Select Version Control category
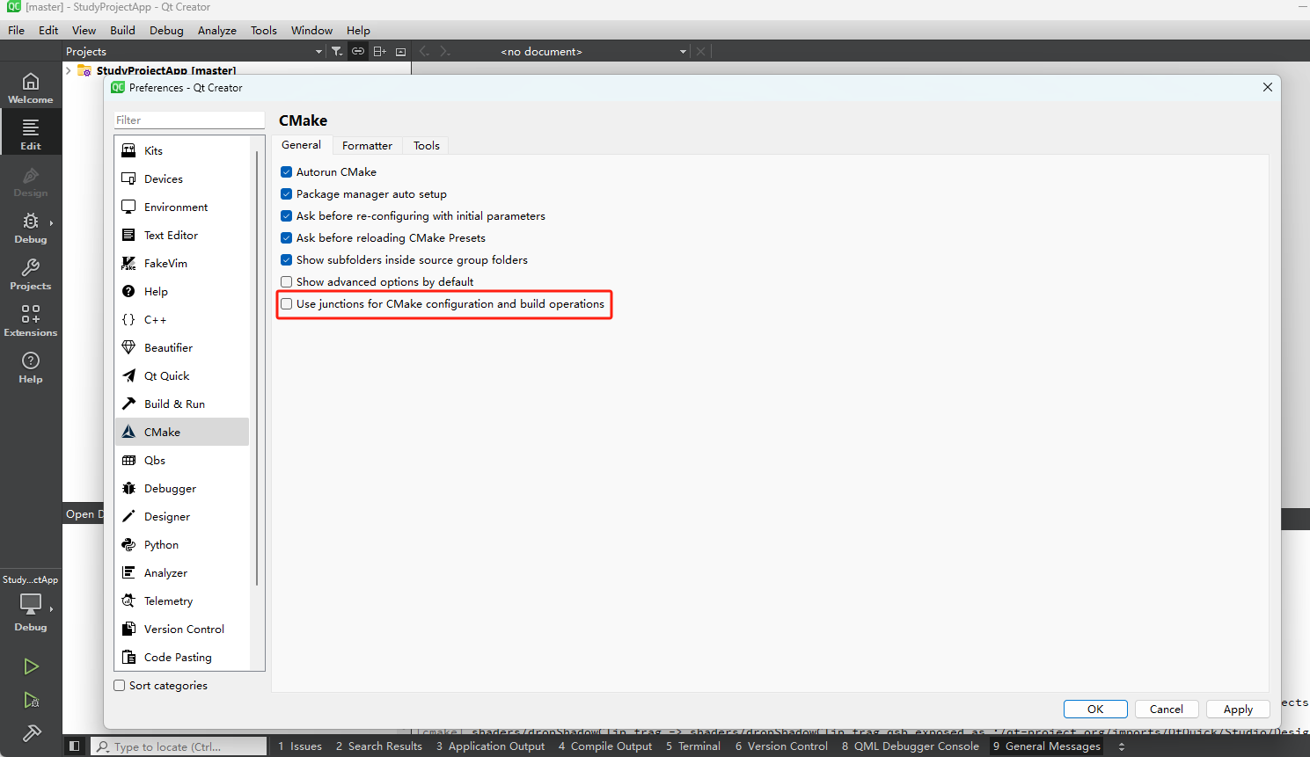 (x=182, y=629)
